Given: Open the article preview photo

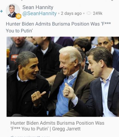Looking at the screenshot, I should coord(63,77).
